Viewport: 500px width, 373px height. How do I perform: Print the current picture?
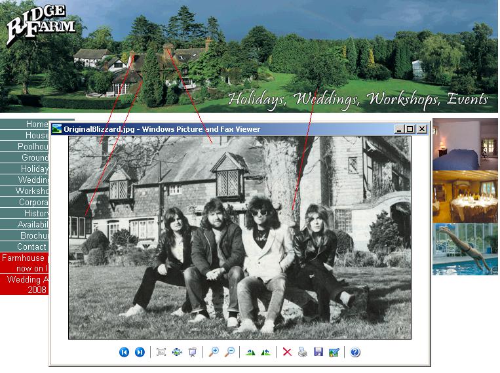tap(303, 353)
